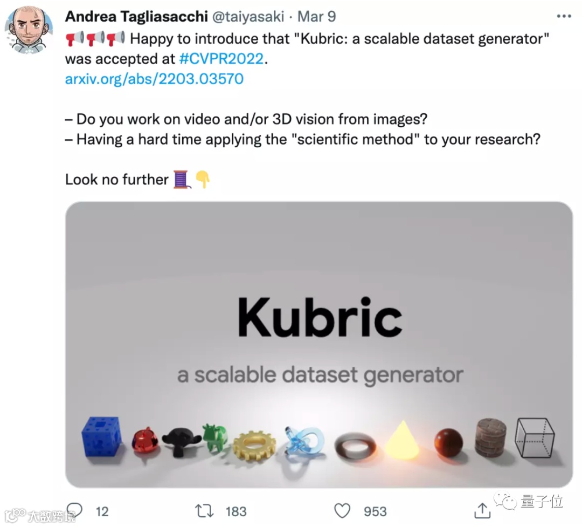Open the three-dot more options menu

point(564,16)
